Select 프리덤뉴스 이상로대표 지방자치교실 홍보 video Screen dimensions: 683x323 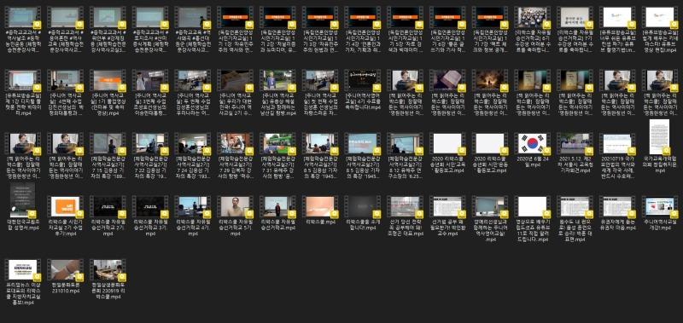tap(23, 281)
